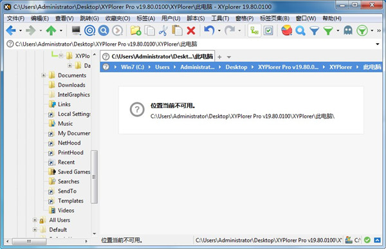The height and width of the screenshot is (249, 386).
Task: Go up one level with green arrow
Action: click(51, 30)
